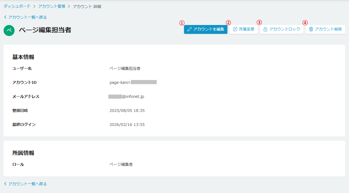
Task: Open ダッシュボード from the breadcrumb
Action: (x=17, y=6)
